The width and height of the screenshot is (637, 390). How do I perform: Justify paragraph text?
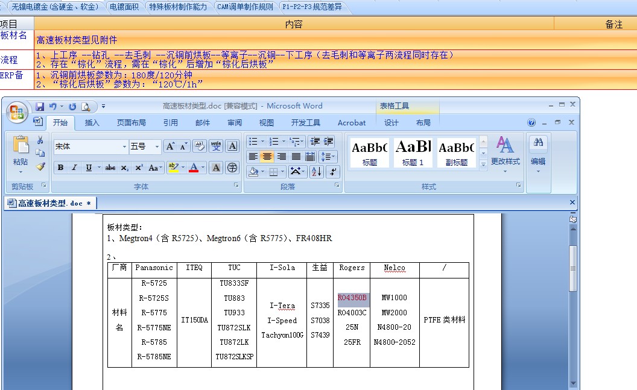tap(296, 156)
